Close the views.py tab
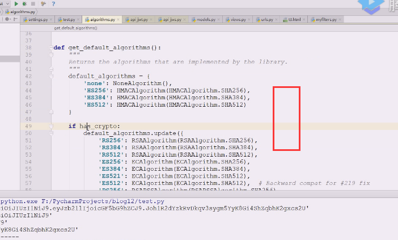 click(249, 19)
